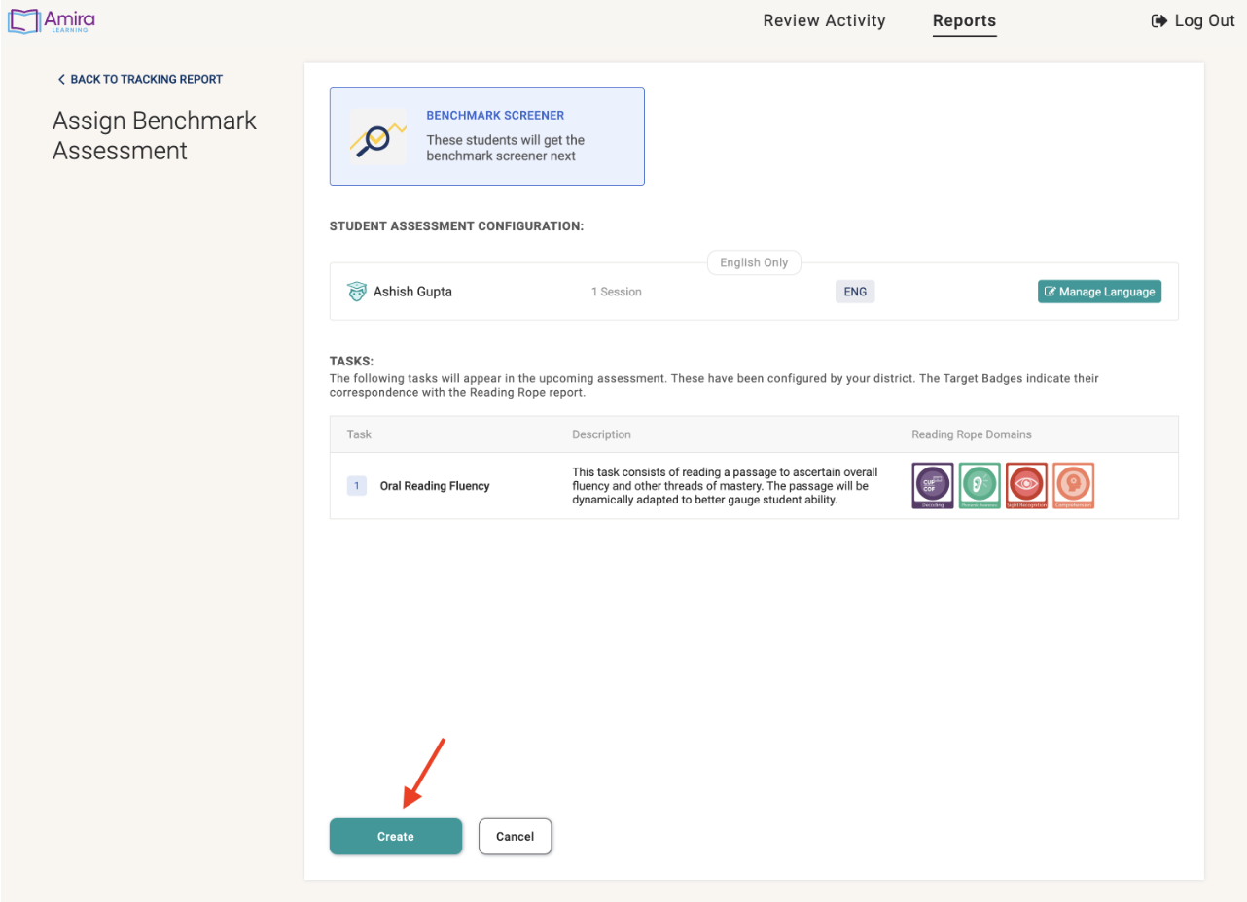The image size is (1247, 902).
Task: Open the Reports tab
Action: pyautogui.click(x=964, y=20)
